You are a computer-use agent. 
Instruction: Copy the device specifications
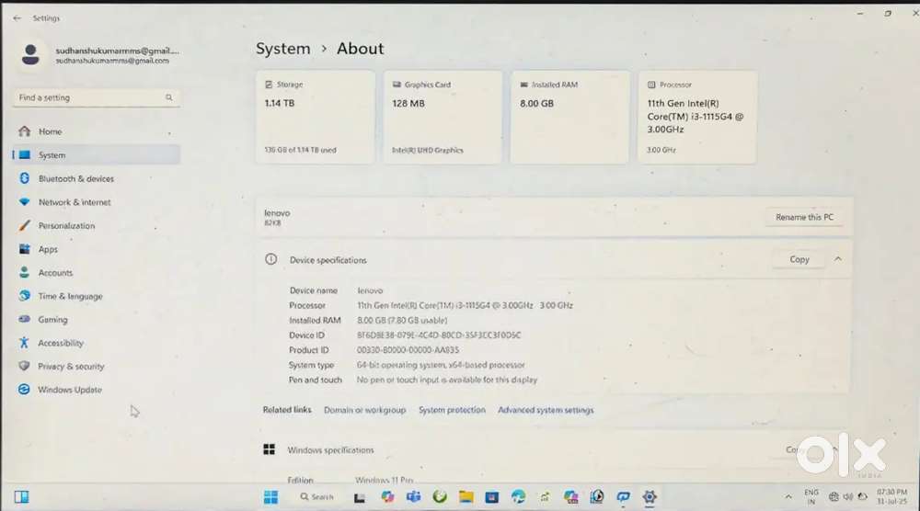click(799, 260)
